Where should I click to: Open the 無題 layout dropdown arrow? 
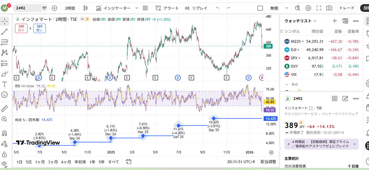tap(287, 8)
